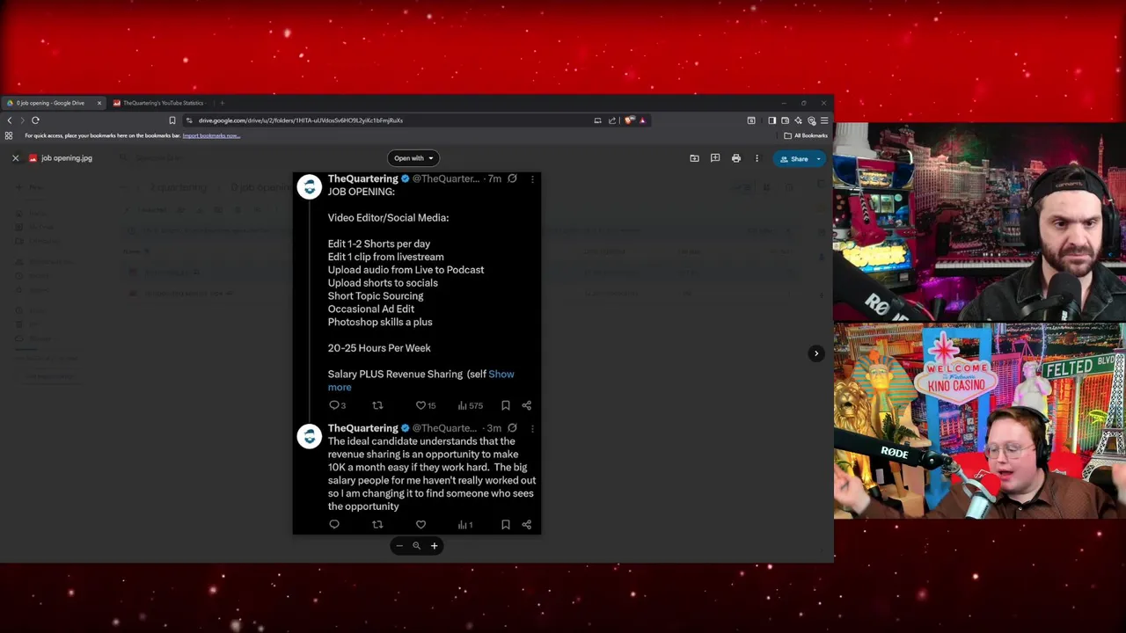Click the Brave Rewards triangle icon
The image size is (1126, 633).
(x=642, y=120)
